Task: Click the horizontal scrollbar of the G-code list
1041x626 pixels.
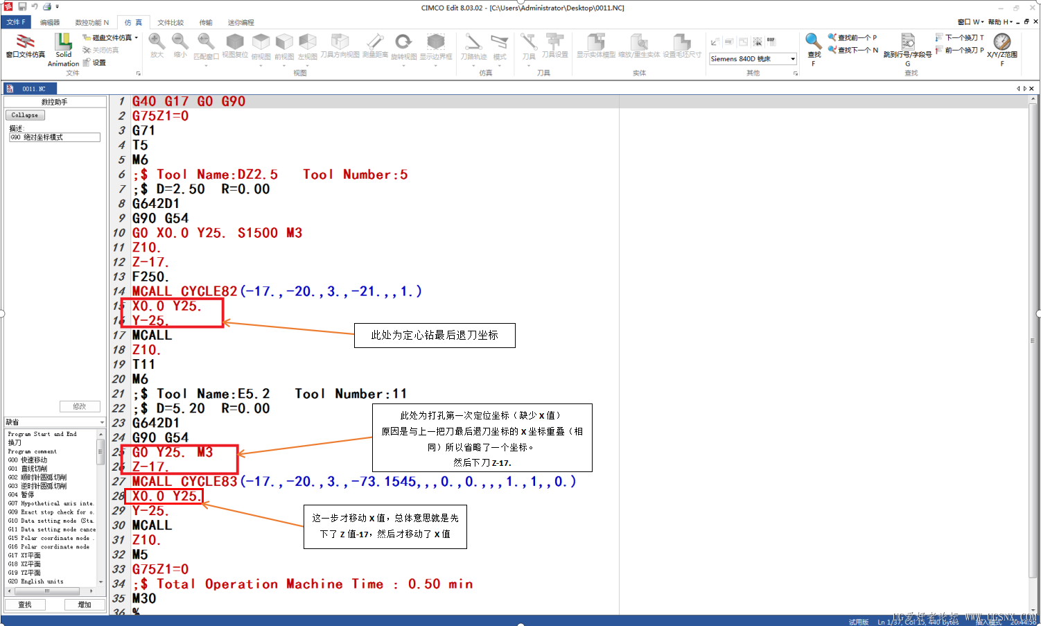Action: [x=50, y=591]
